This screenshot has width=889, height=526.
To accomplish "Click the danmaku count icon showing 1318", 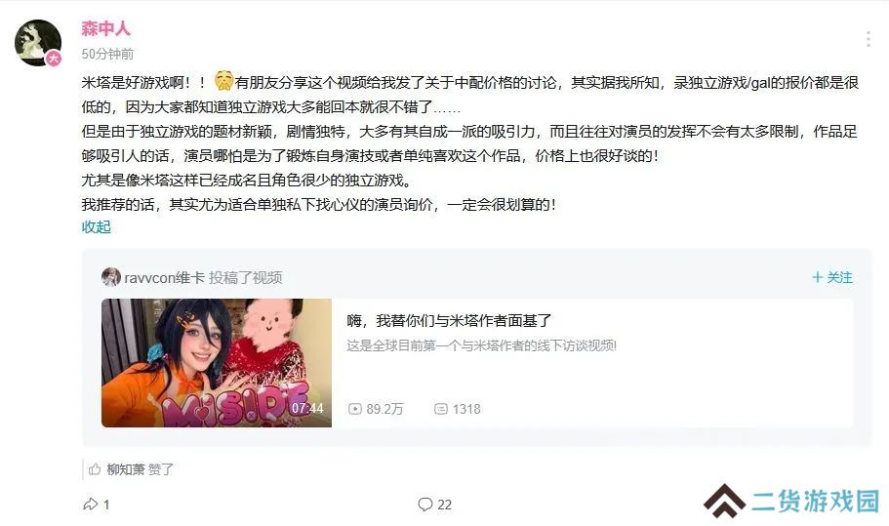I will [x=440, y=409].
